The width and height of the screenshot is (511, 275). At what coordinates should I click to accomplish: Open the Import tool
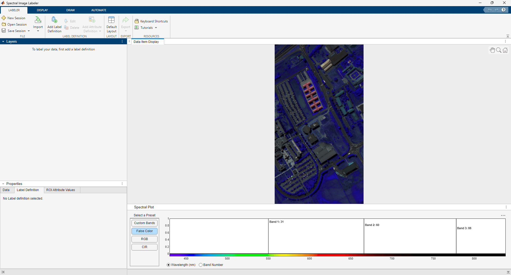pyautogui.click(x=38, y=24)
